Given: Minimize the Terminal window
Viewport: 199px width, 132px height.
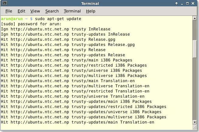Looking at the screenshot, I should coord(182,3).
